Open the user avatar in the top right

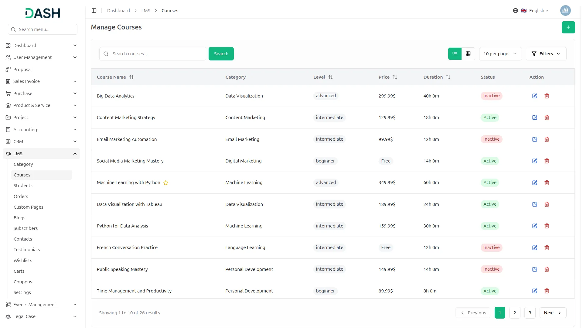pos(565,11)
